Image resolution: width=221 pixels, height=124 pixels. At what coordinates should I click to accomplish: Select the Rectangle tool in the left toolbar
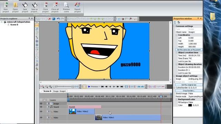point(37,41)
